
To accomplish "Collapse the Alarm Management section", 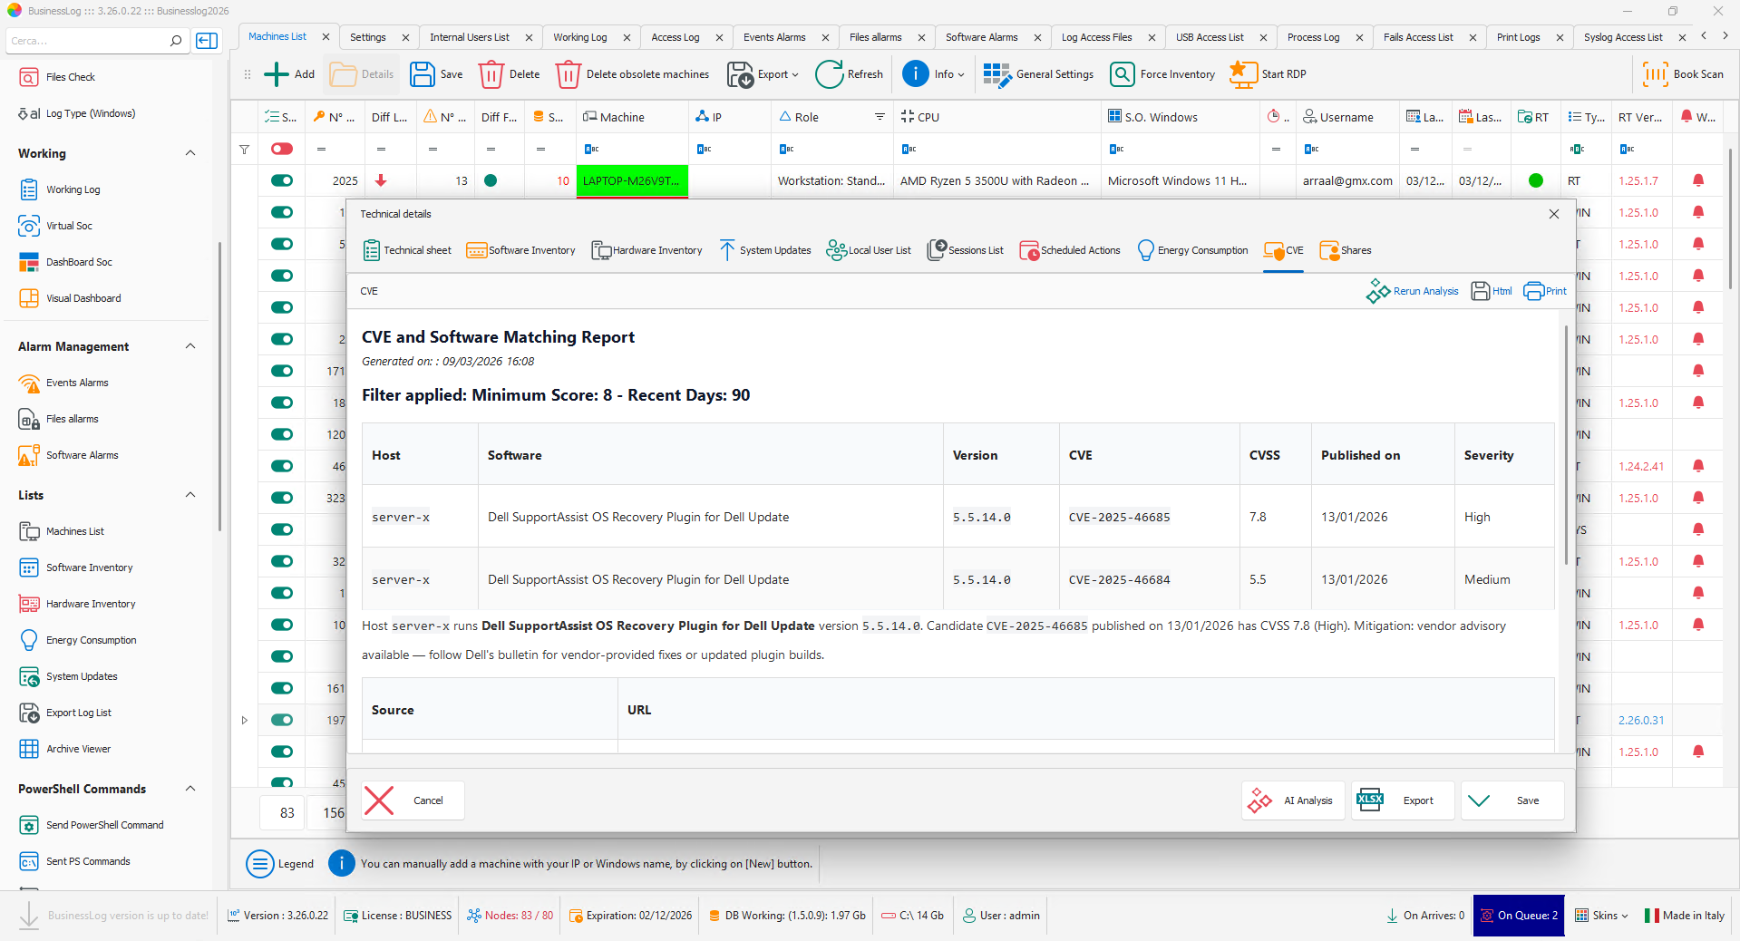I will click(190, 346).
